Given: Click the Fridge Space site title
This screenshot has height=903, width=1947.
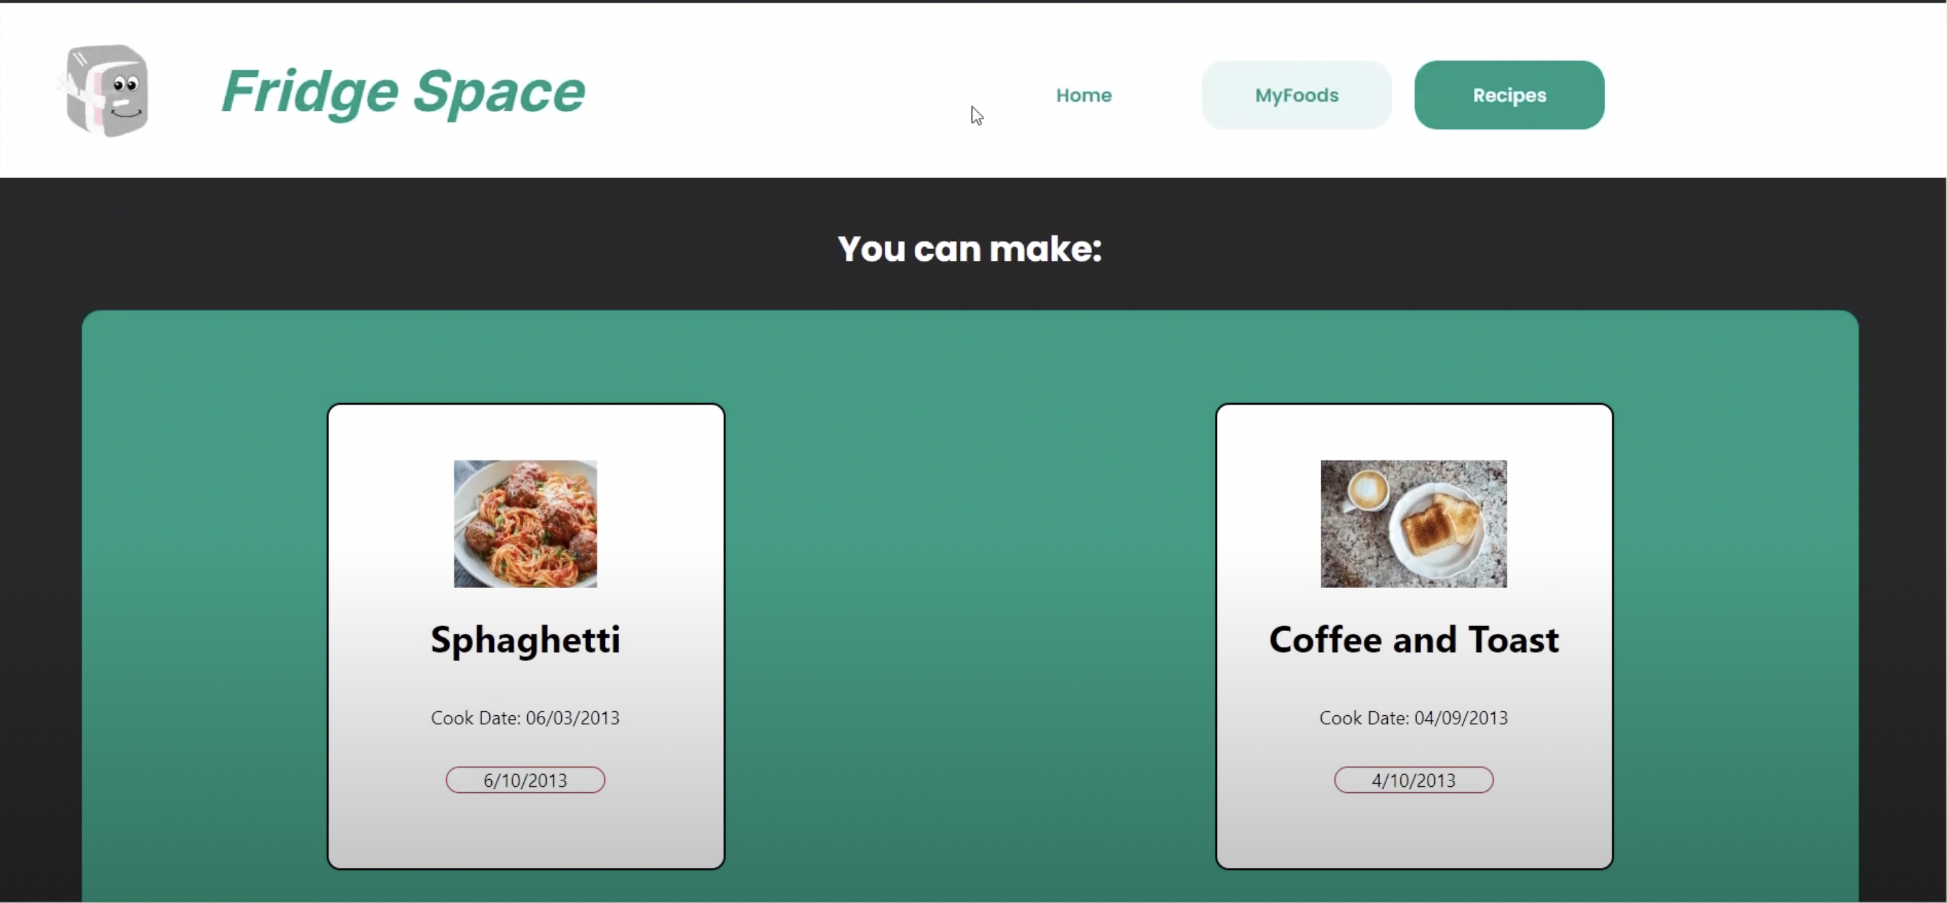Looking at the screenshot, I should [x=403, y=92].
